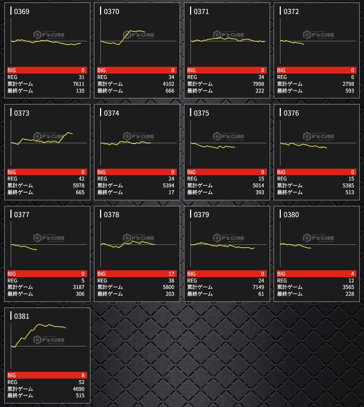Click the red BIG 17 bar in card 0378
This screenshot has width=364, height=407.
point(137,273)
